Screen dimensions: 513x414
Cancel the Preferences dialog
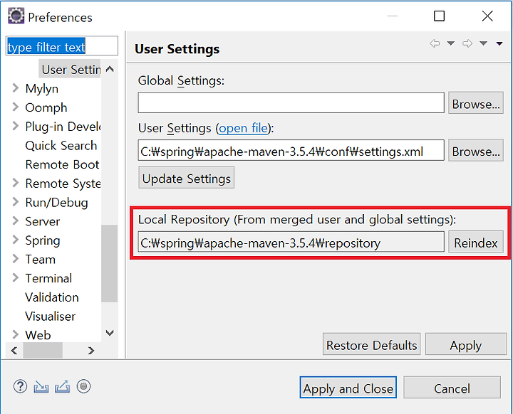[x=452, y=388]
